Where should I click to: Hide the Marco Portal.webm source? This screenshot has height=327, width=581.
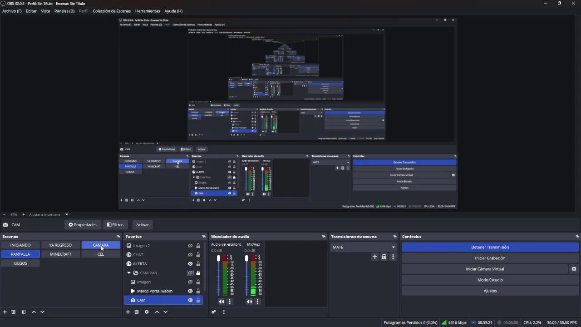(x=190, y=291)
